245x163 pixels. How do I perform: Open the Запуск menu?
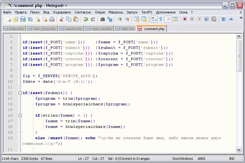132,12
